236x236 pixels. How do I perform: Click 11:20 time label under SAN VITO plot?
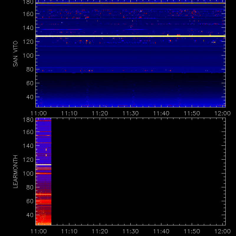click(x=100, y=113)
